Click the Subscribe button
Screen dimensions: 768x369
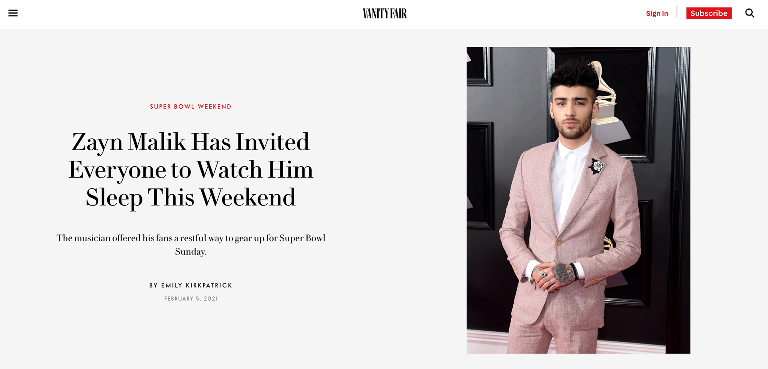[x=709, y=13]
